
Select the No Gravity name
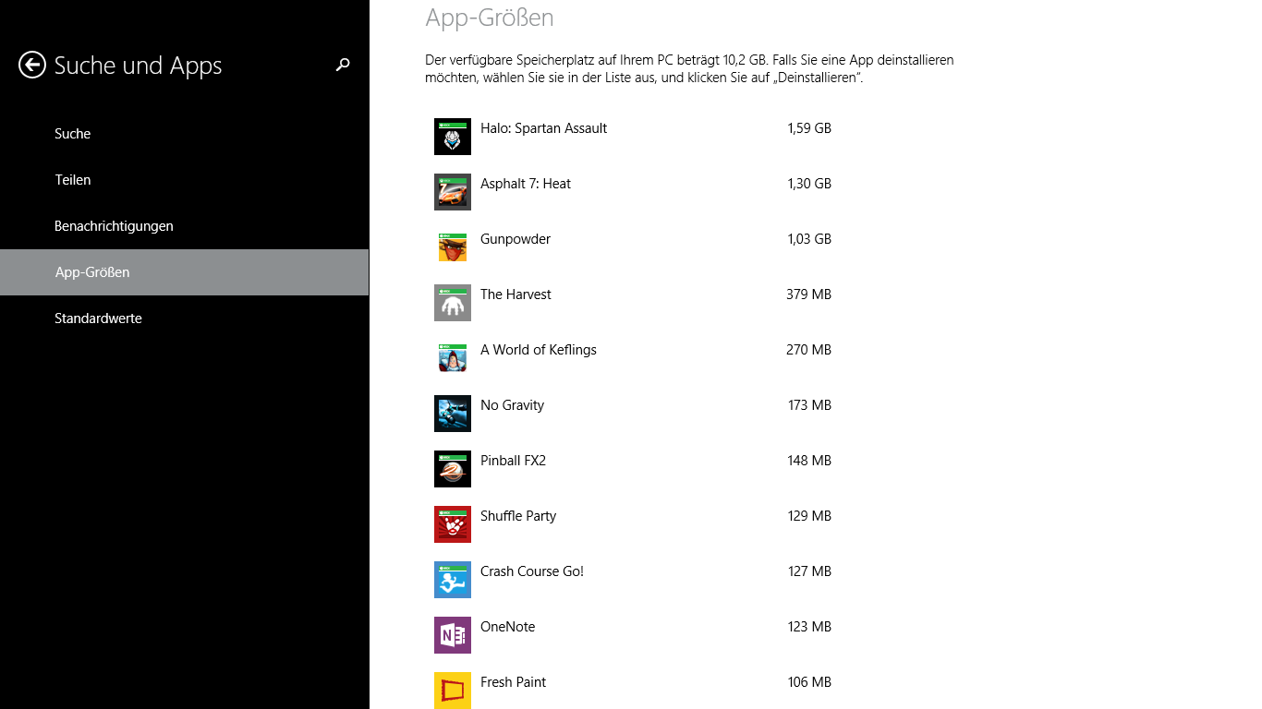click(512, 405)
